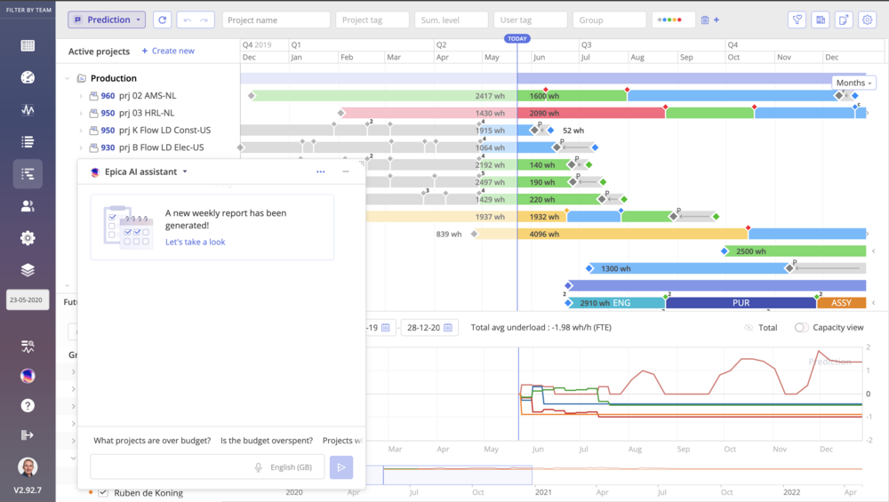Toggle the Capacity view switch
This screenshot has width=889, height=502.
click(x=802, y=328)
